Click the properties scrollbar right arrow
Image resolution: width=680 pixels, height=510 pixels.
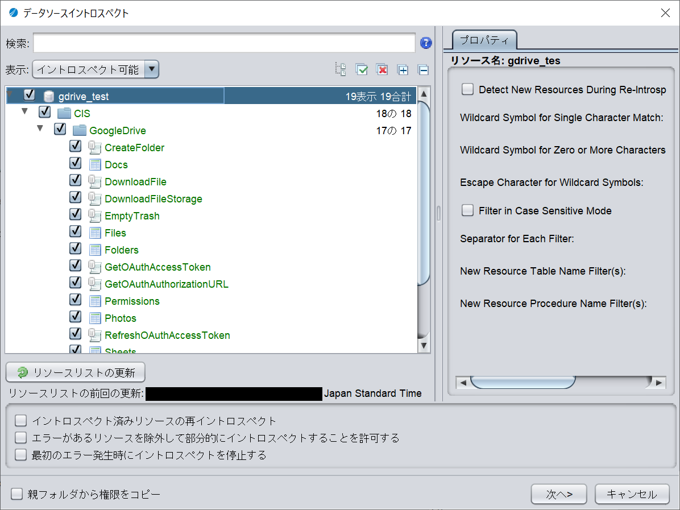coord(659,383)
